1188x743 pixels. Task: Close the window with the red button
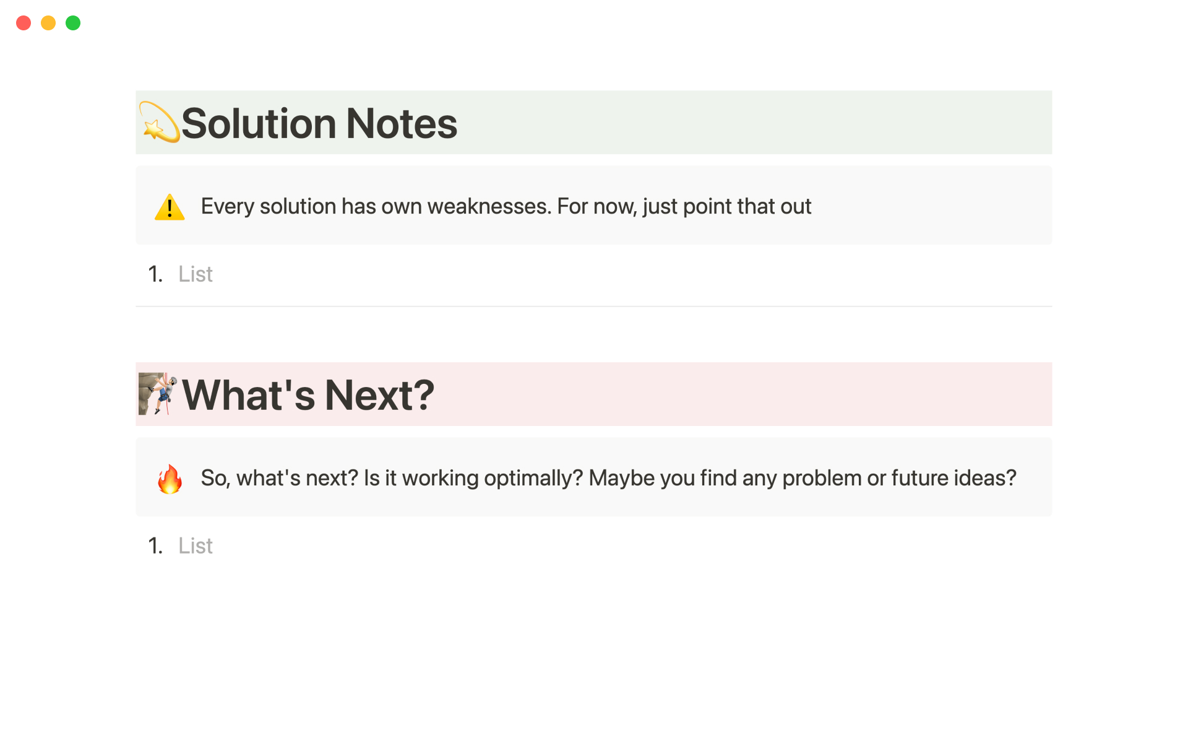point(24,23)
